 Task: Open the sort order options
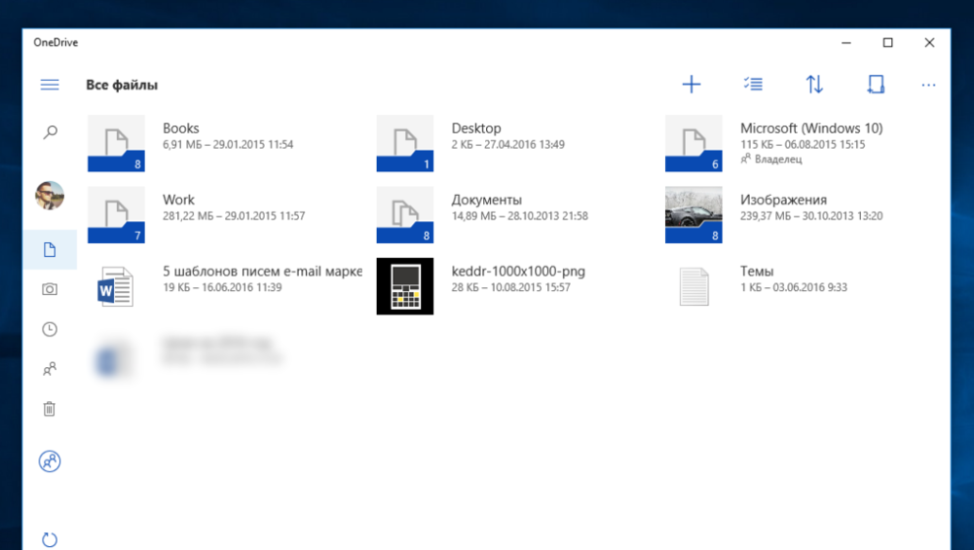[814, 85]
